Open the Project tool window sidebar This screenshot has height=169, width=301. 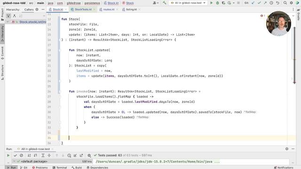(x=2, y=15)
